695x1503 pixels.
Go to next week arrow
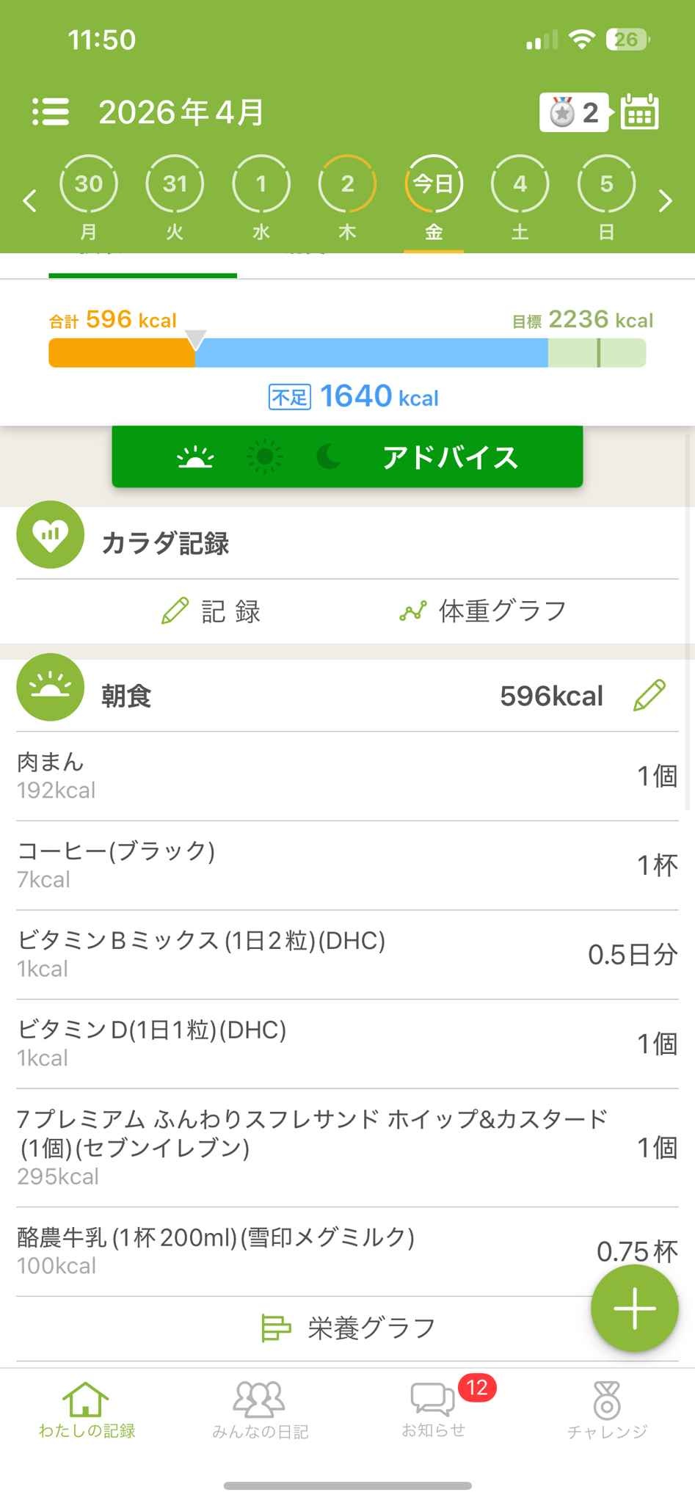(665, 200)
